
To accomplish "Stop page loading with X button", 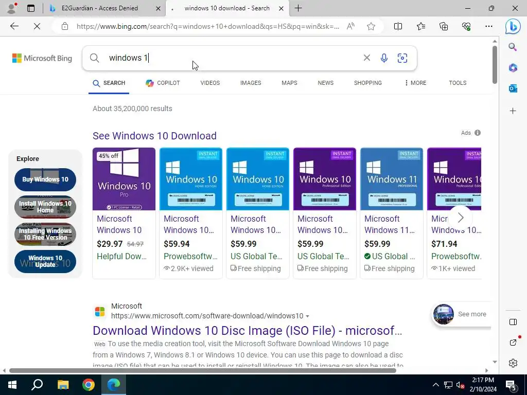I will (37, 26).
